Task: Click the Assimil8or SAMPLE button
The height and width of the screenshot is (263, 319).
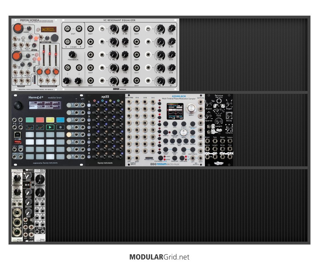Action: pyautogui.click(x=166, y=132)
